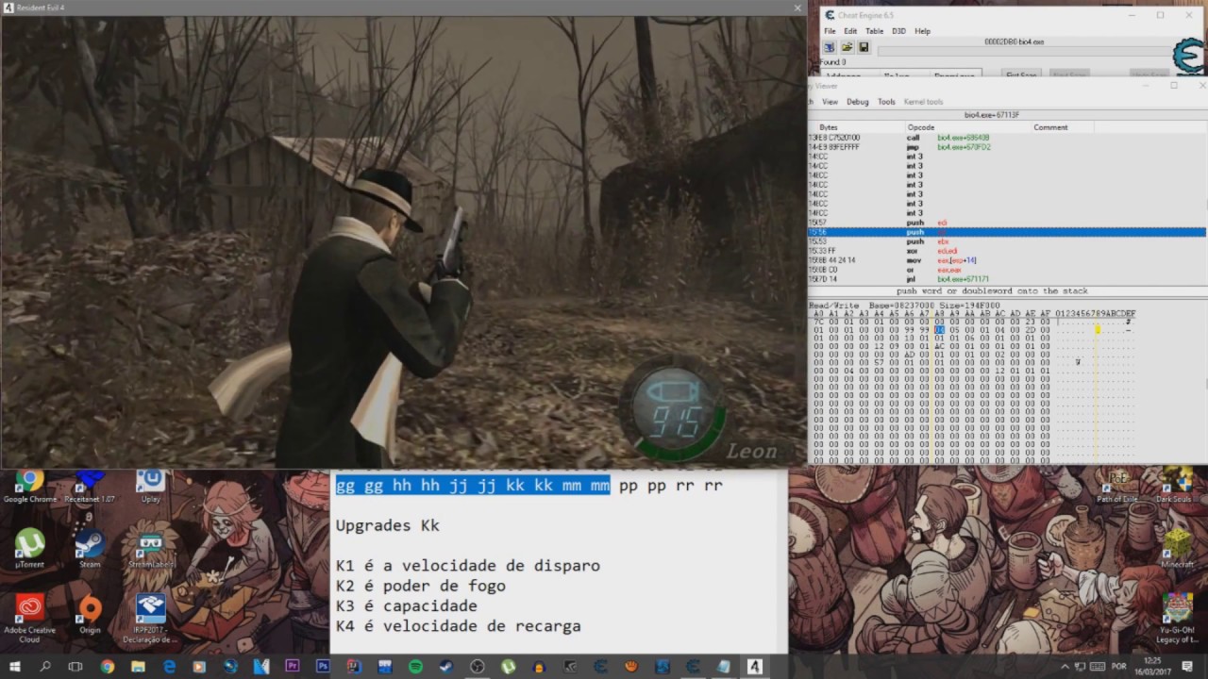Open the Edit menu in Cheat Engine
This screenshot has height=679, width=1208.
850,31
